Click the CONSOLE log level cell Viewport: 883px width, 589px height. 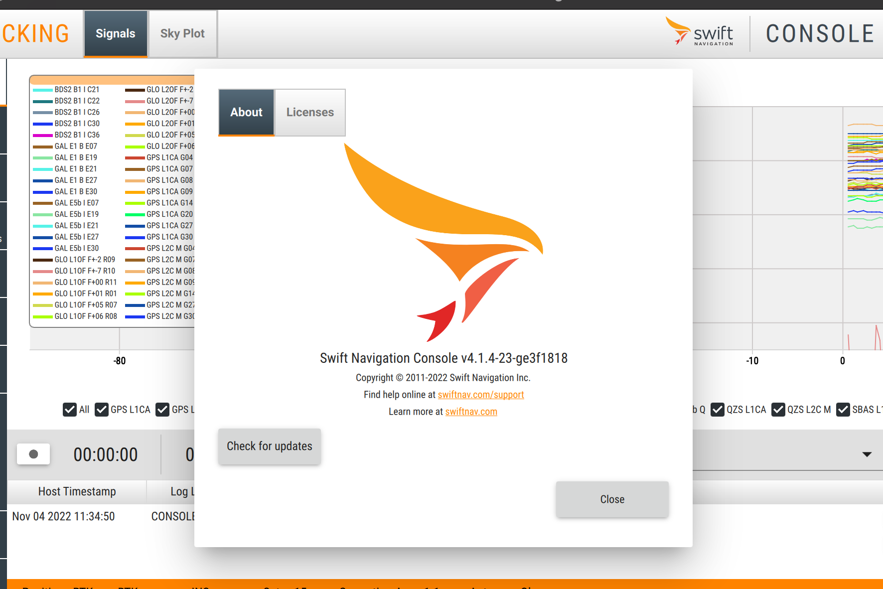point(173,516)
